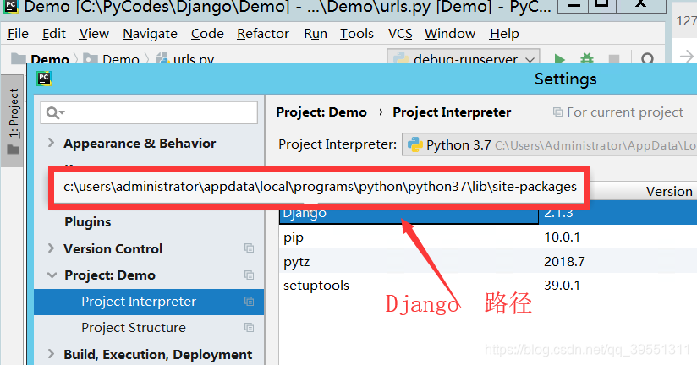This screenshot has height=365, width=697.
Task: Click project-level icon beside Project Structure
Action: (x=249, y=328)
